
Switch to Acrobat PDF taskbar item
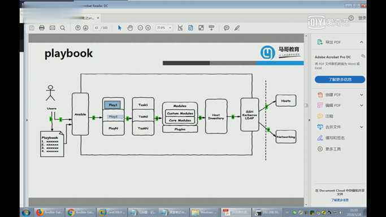(x=236, y=212)
